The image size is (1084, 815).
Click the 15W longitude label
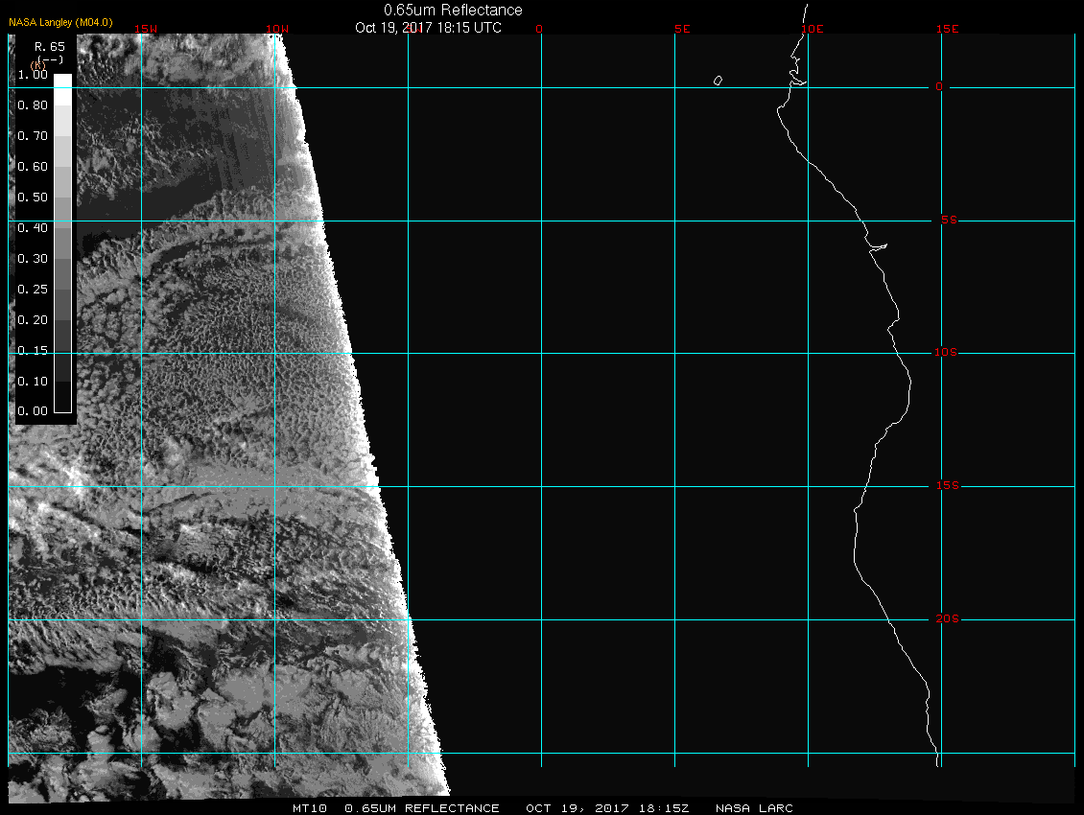click(x=146, y=29)
